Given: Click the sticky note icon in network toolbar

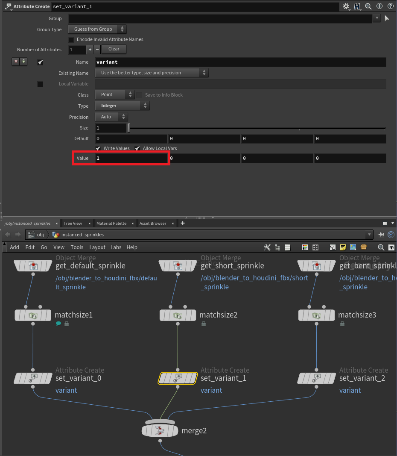Looking at the screenshot, I should pyautogui.click(x=342, y=247).
